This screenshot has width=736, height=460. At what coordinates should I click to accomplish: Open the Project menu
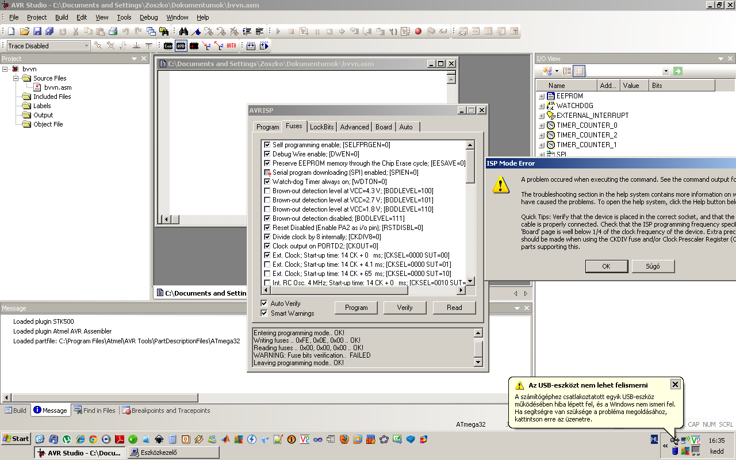point(37,17)
